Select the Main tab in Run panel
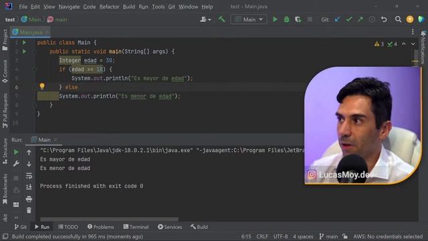Image resolution: width=428 pixels, height=241 pixels. coord(43,140)
